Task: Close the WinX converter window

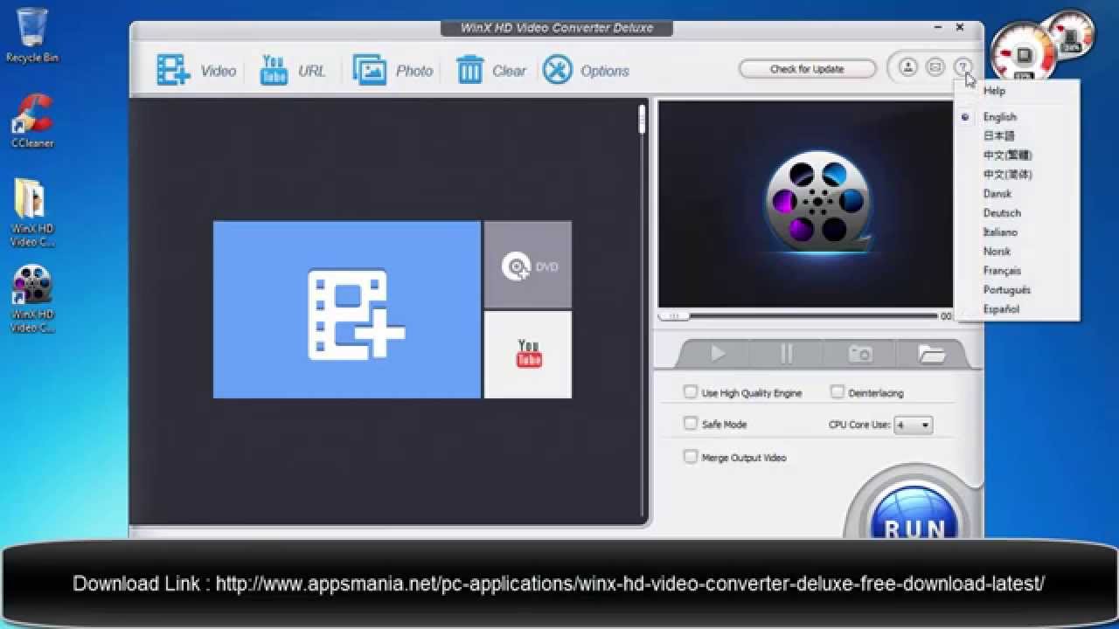Action: [x=960, y=28]
